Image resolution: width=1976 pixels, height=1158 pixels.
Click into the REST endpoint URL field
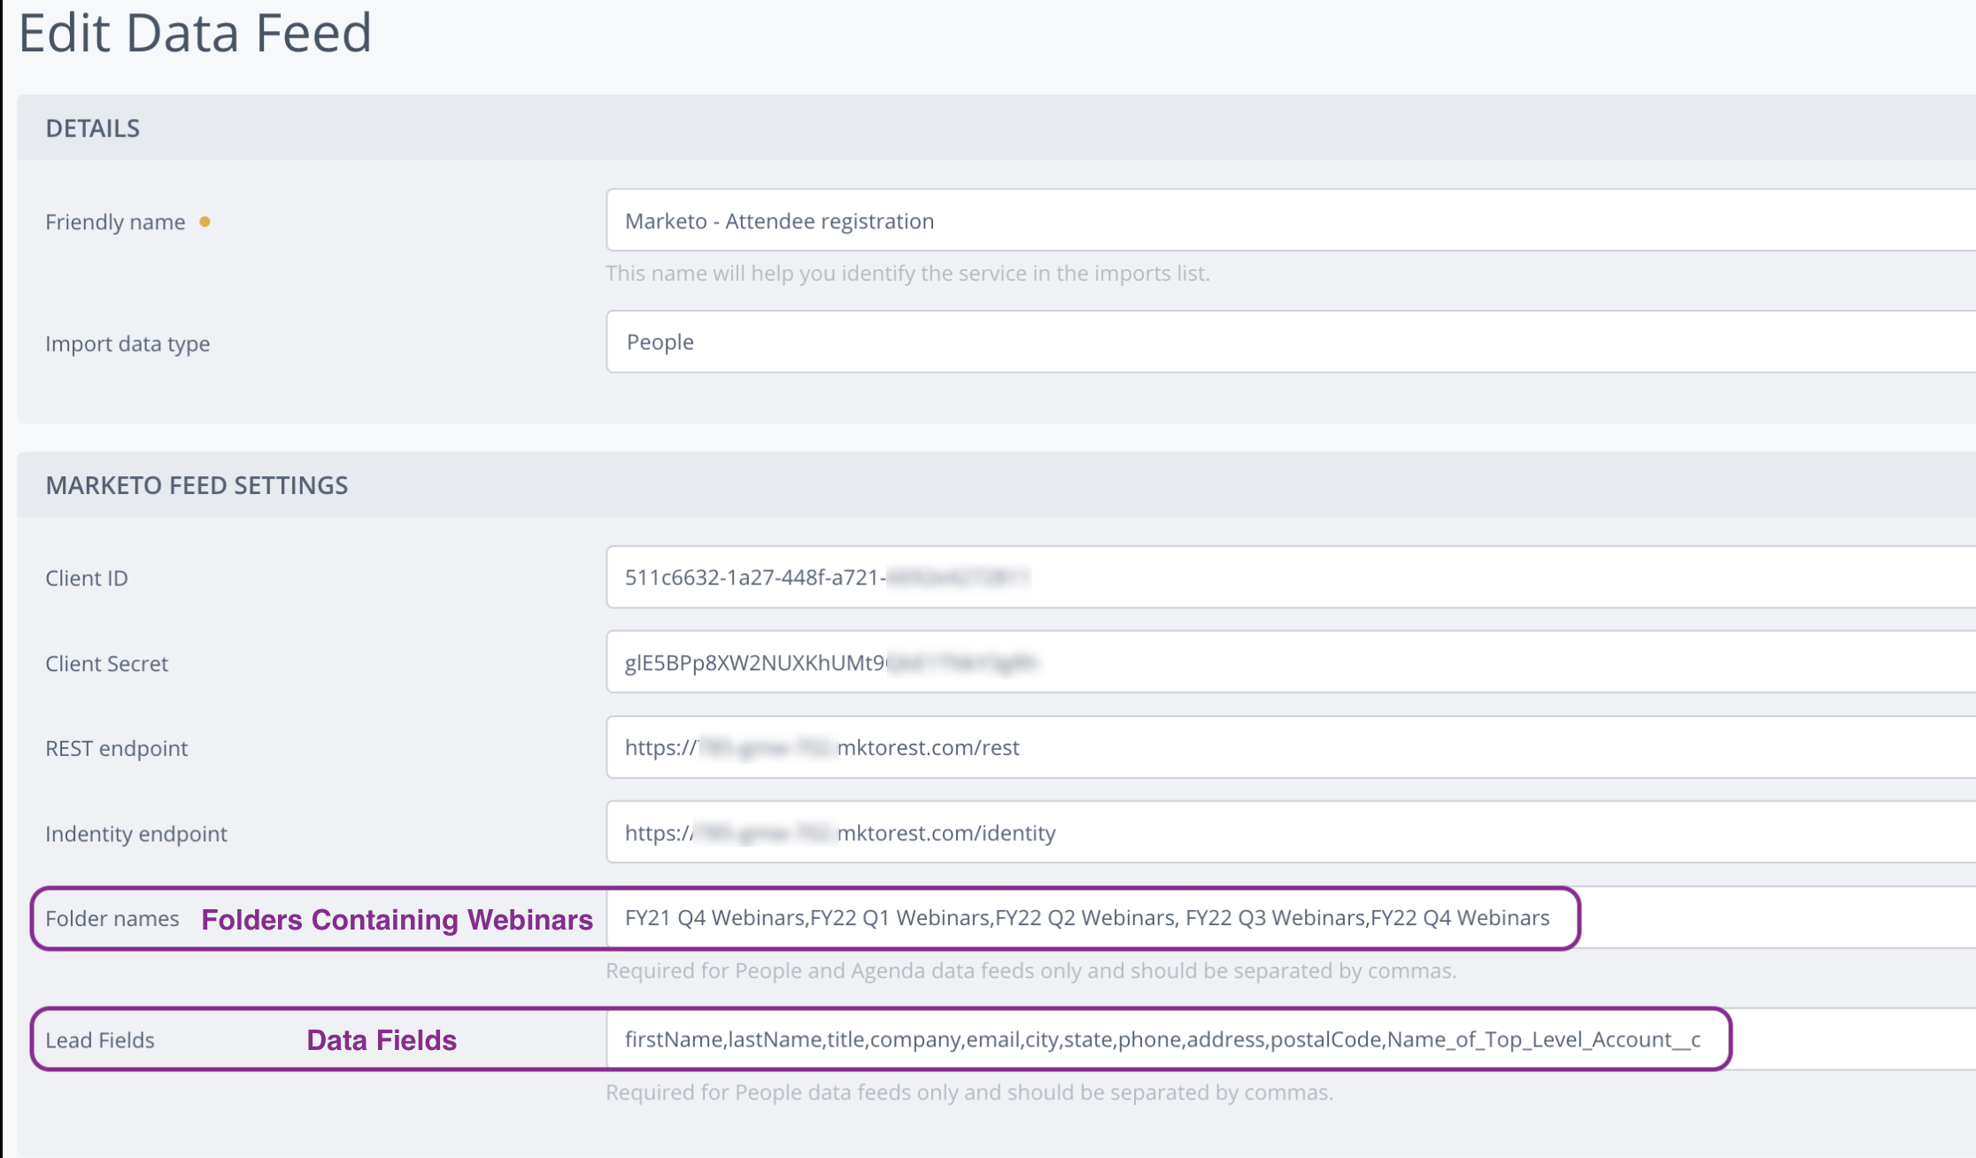click(1291, 747)
